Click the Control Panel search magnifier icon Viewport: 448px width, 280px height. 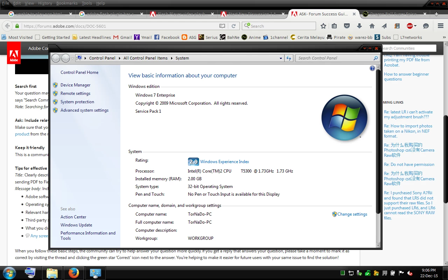(x=376, y=58)
